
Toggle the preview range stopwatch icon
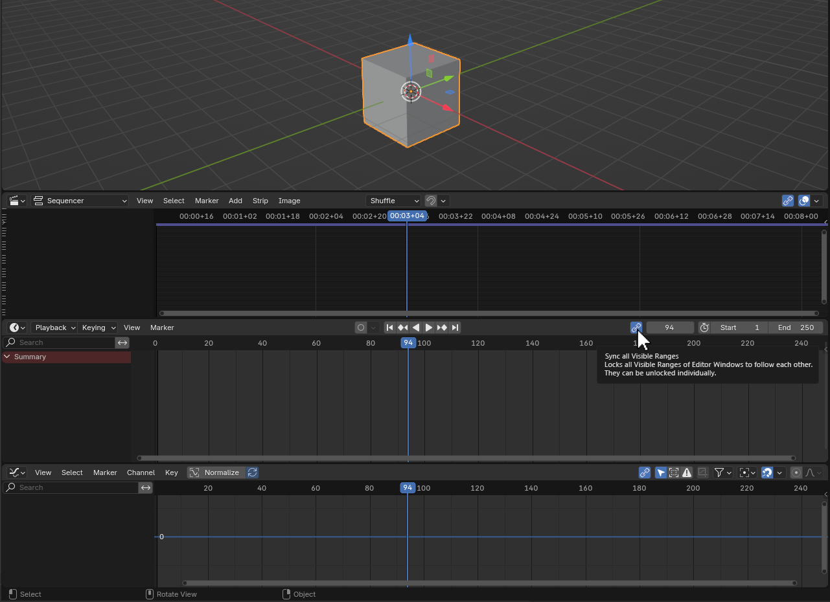point(704,328)
